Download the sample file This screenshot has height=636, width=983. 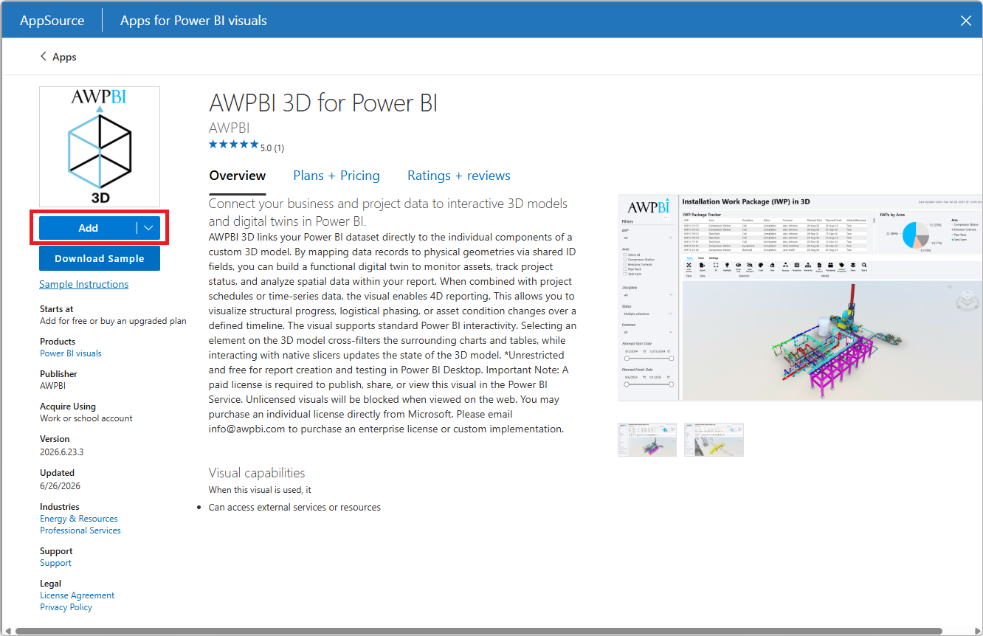tap(100, 259)
